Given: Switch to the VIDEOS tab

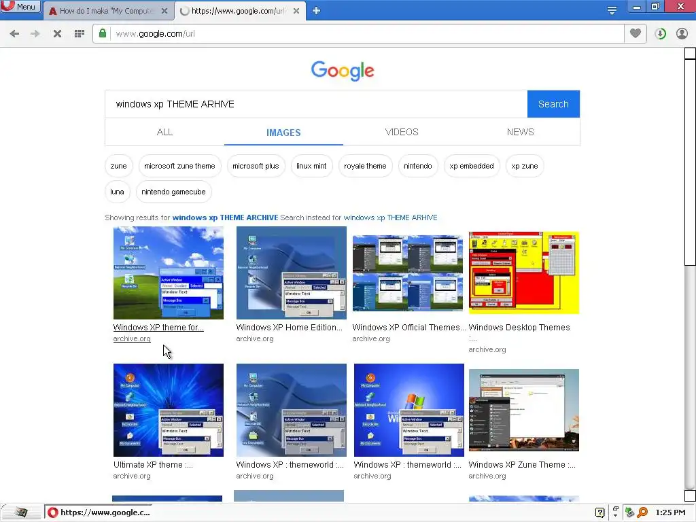Looking at the screenshot, I should click(x=402, y=132).
